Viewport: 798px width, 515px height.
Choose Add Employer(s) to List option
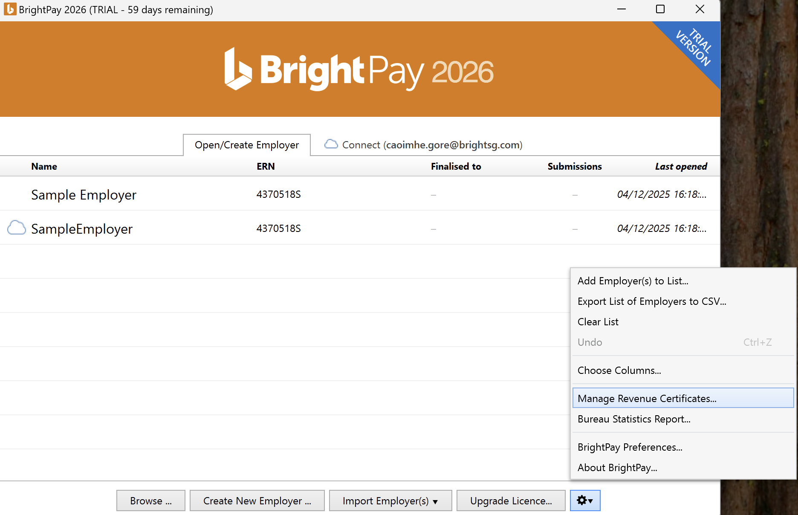(x=633, y=281)
